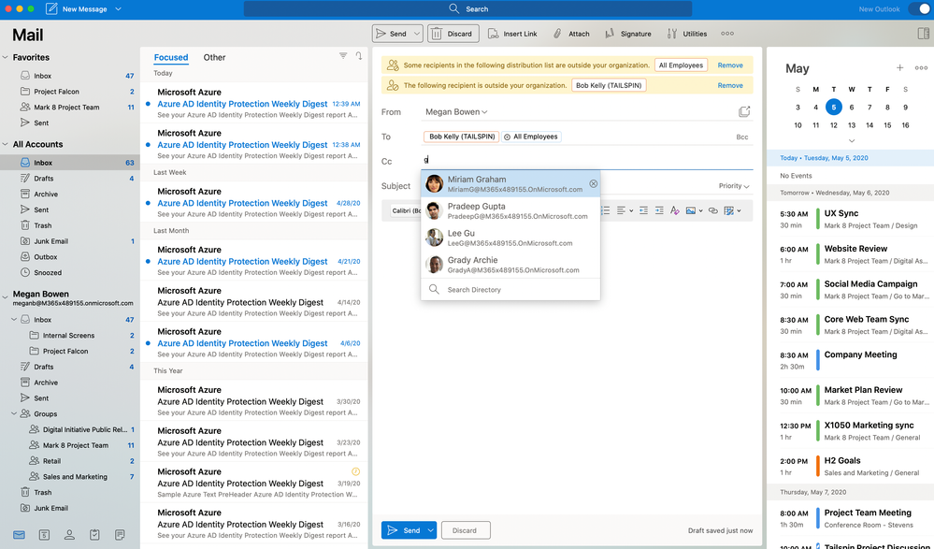934x549 pixels.
Task: Select Pradeep Gupta from suggestions
Action: pos(510,210)
